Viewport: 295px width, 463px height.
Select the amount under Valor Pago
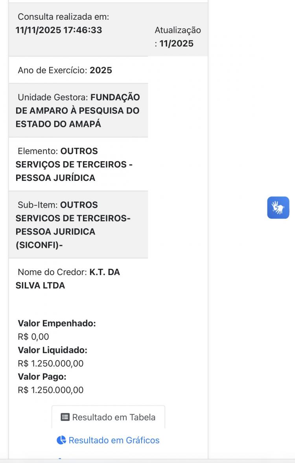[51, 390]
